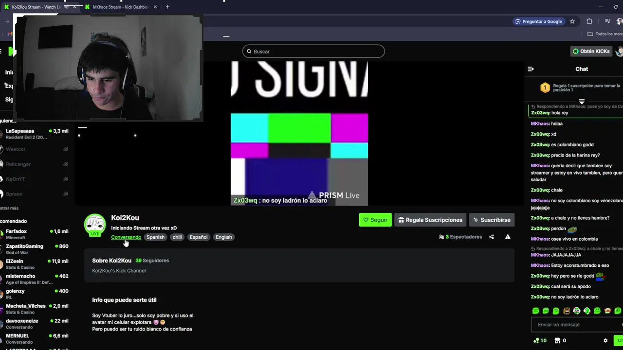This screenshot has width=623, height=350.
Task: Click the 3 Espectadores viewer count
Action: click(x=460, y=237)
